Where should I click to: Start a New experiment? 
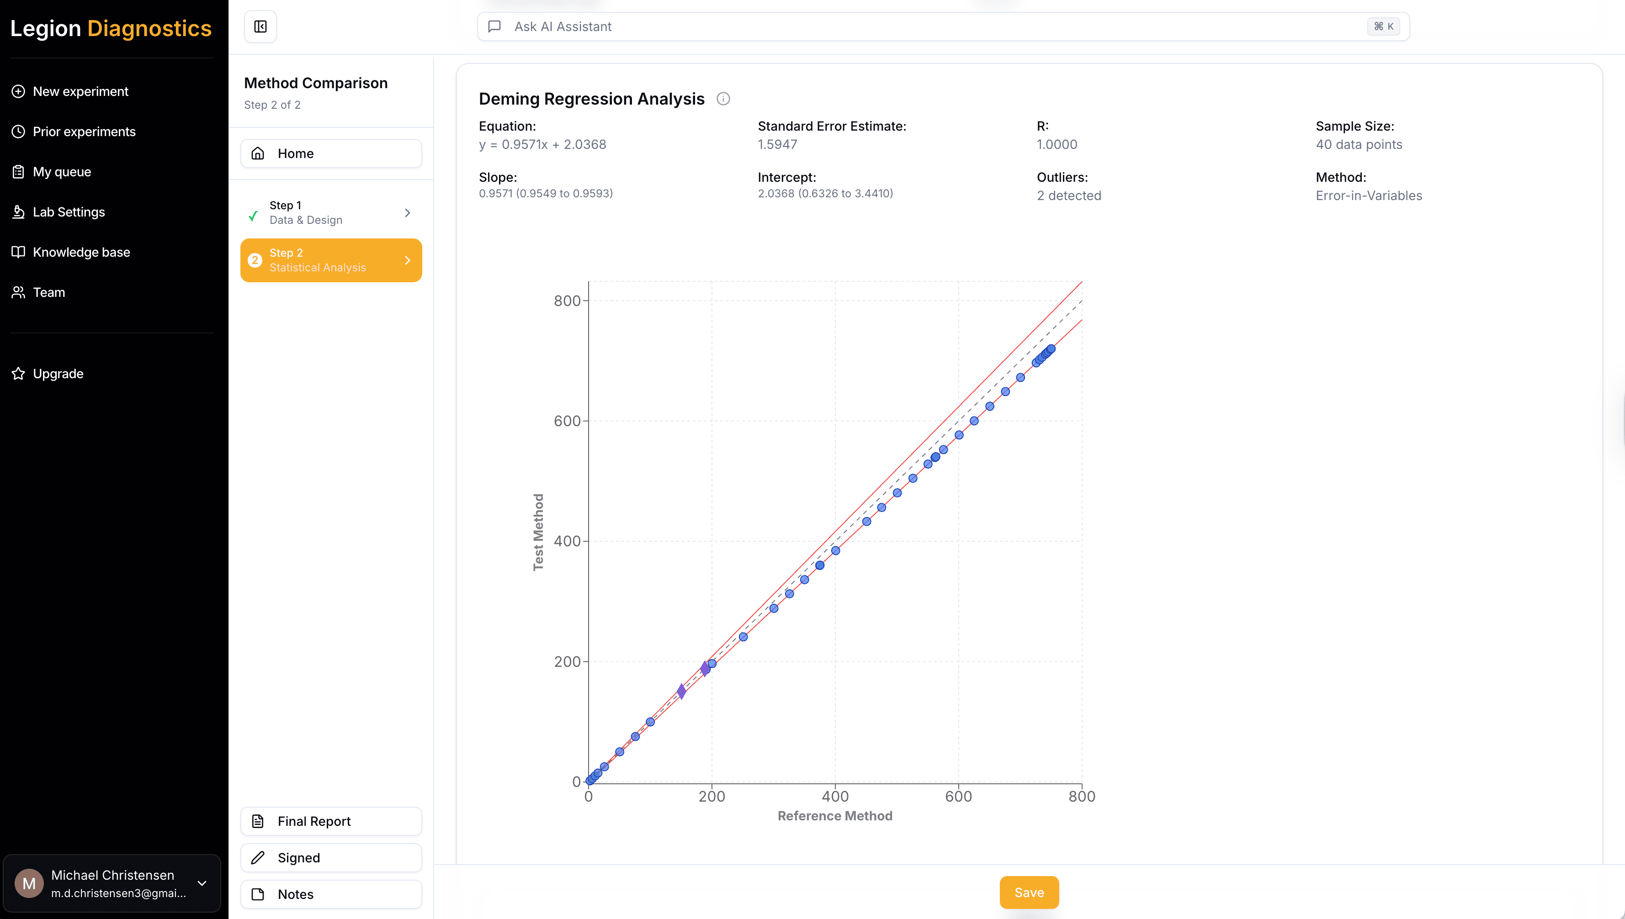80,91
